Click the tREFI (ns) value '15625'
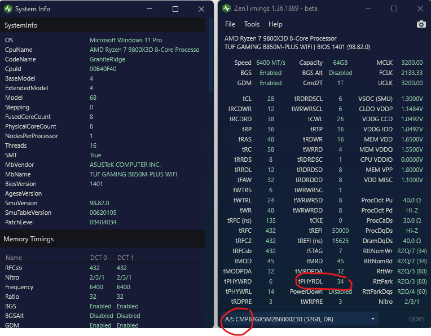 point(340,241)
